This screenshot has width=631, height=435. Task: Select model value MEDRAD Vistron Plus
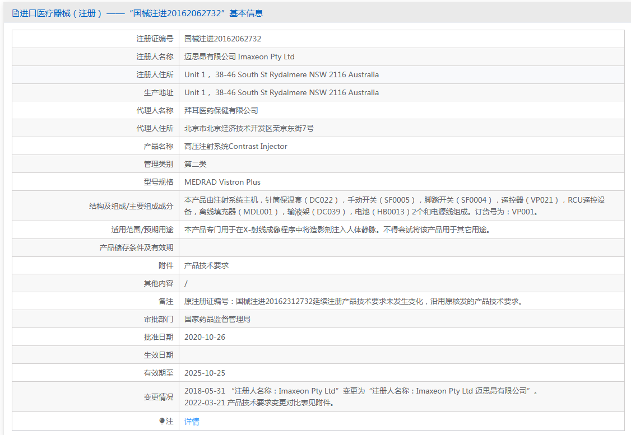coord(222,182)
